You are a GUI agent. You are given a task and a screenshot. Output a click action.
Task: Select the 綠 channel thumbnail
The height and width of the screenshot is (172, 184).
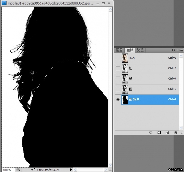point(125,79)
